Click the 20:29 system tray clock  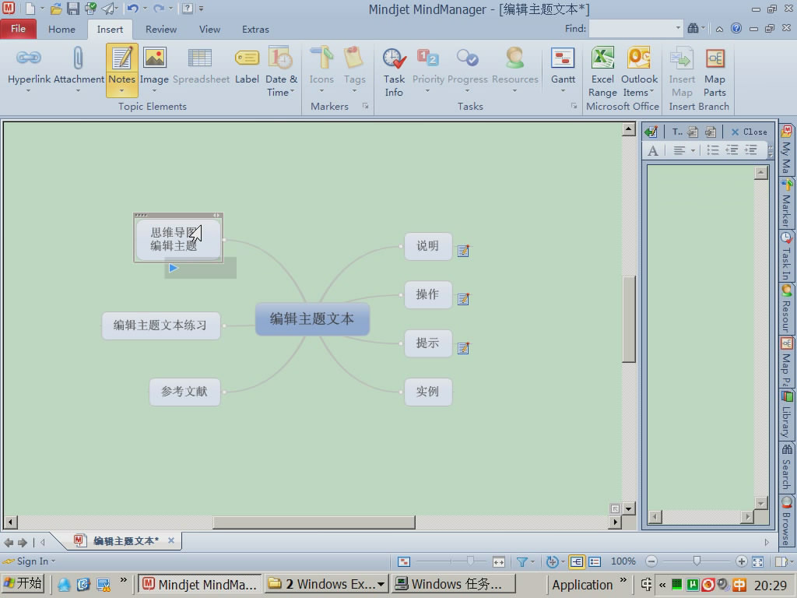(770, 585)
